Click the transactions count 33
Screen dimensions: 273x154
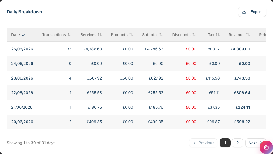point(69,49)
